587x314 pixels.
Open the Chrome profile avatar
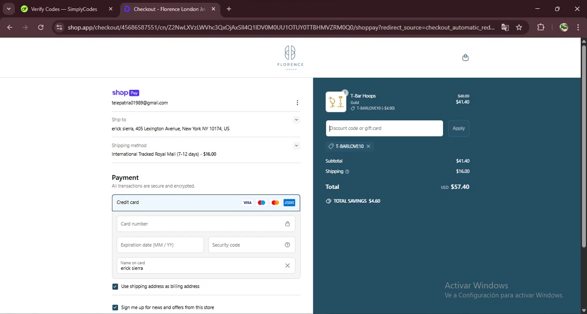[564, 27]
